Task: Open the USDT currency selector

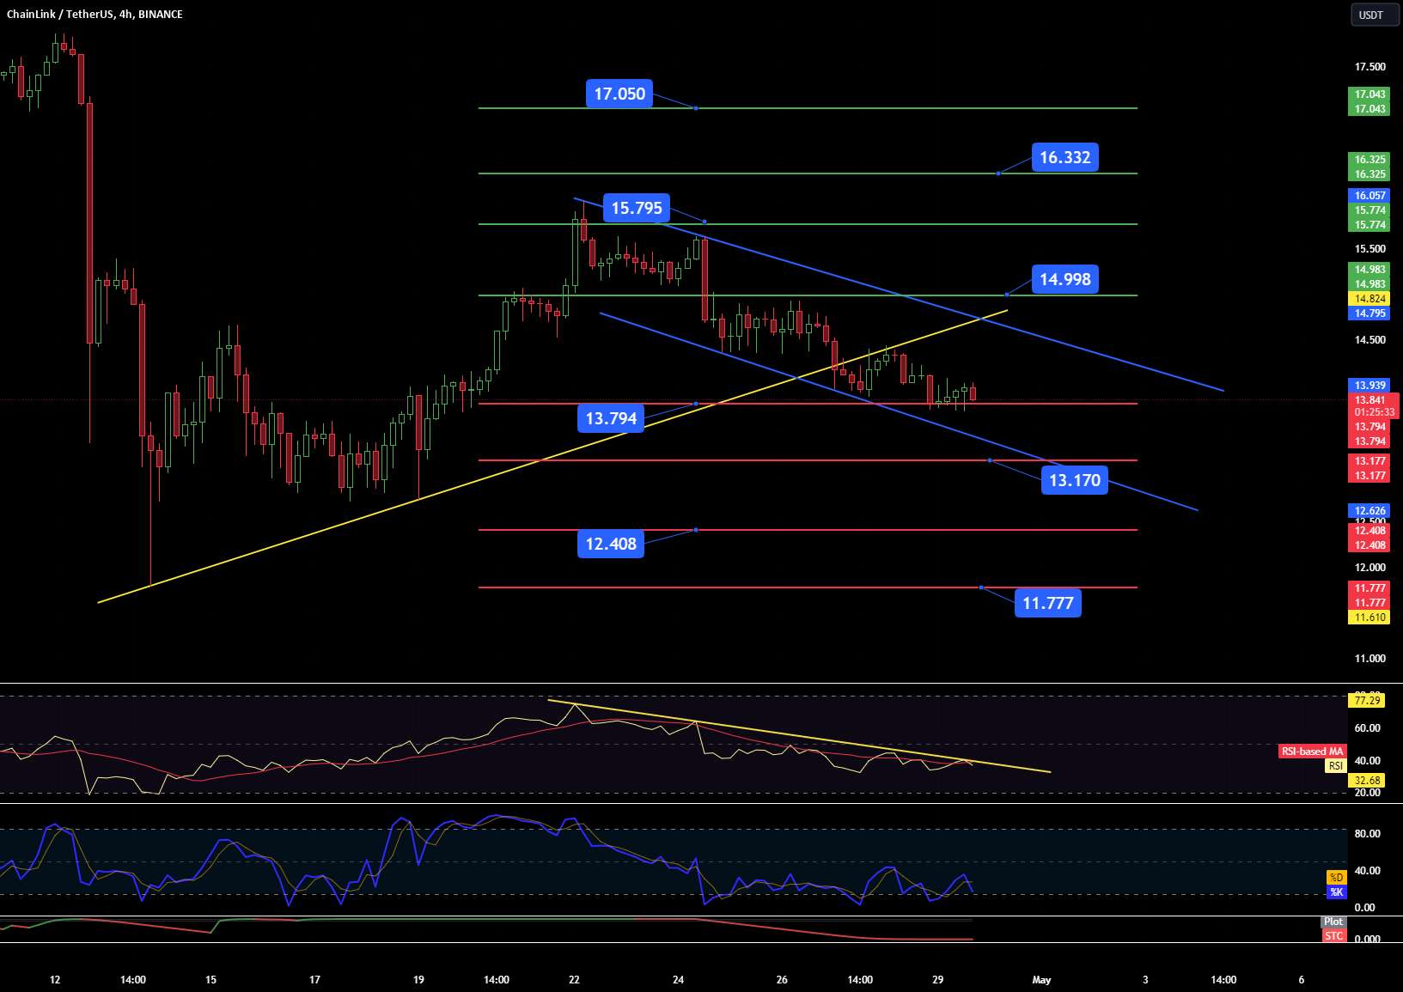Action: [x=1375, y=15]
